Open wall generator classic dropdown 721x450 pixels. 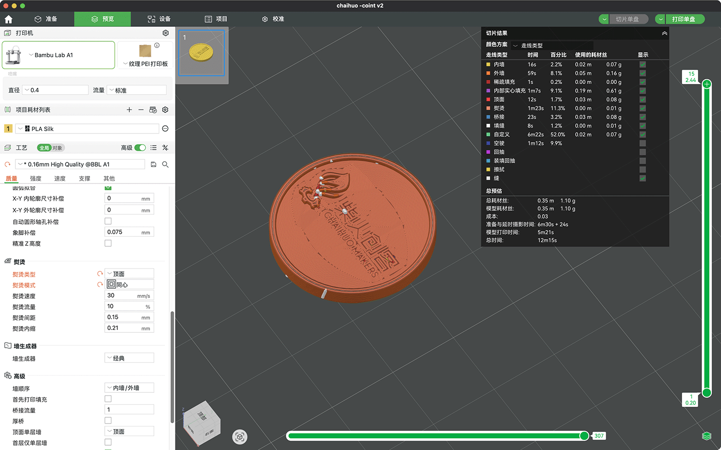click(129, 358)
